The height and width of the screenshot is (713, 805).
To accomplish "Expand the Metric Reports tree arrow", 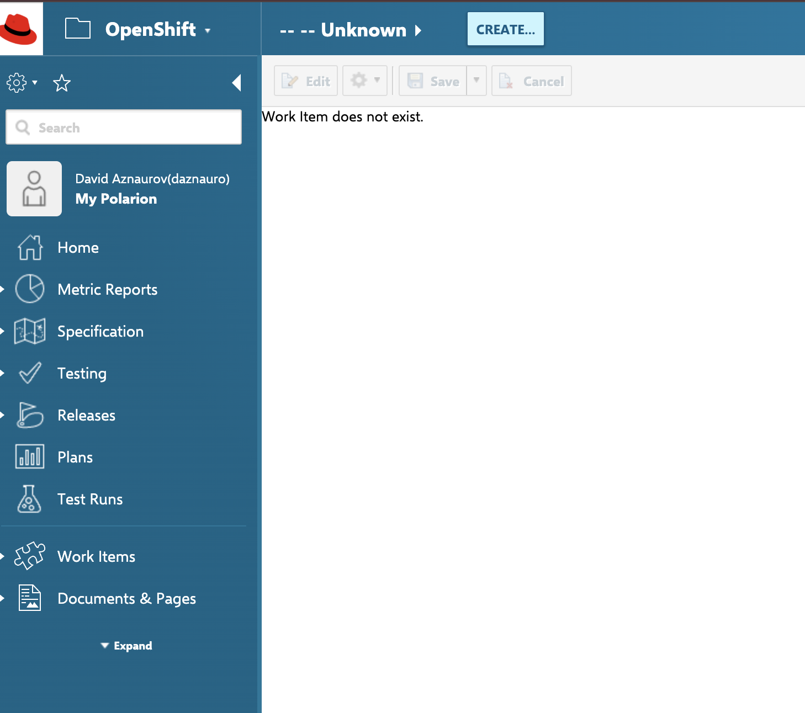I will pyautogui.click(x=3, y=289).
